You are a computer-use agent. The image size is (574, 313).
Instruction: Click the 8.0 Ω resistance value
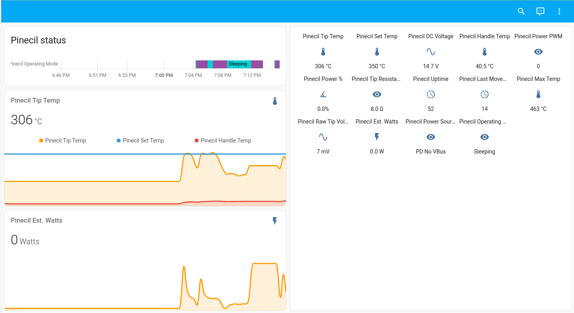pos(377,109)
